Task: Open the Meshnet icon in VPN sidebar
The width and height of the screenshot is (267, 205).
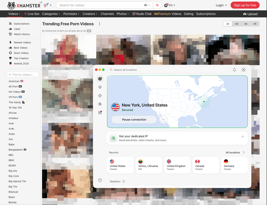Action: (100, 96)
